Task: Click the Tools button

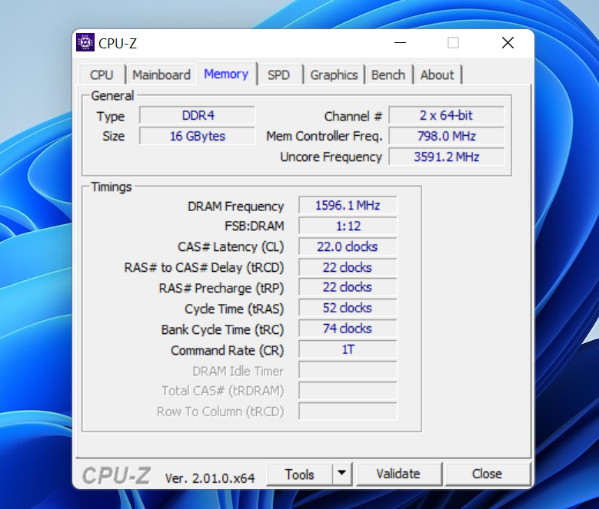Action: (x=300, y=474)
